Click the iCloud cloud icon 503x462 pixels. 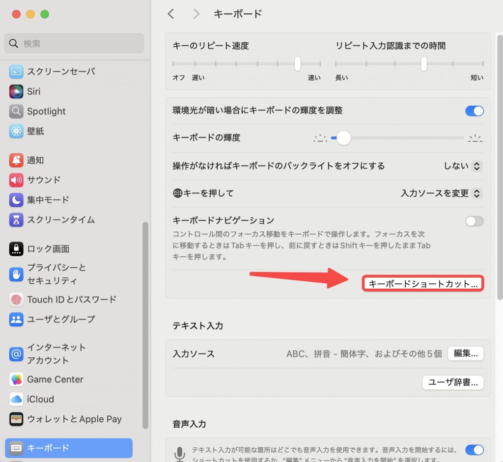tap(16, 399)
